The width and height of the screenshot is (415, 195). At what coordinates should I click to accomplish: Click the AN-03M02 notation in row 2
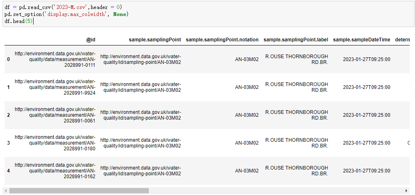pos(247,115)
